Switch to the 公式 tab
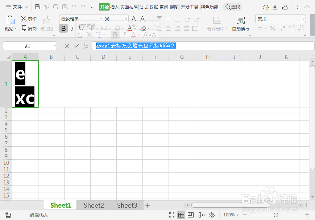The width and height of the screenshot is (315, 220). [144, 7]
